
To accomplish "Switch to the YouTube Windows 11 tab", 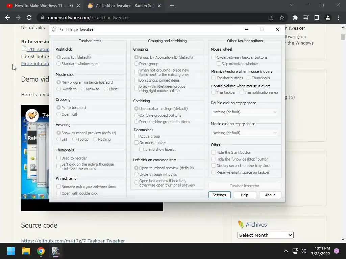I will point(41,6).
